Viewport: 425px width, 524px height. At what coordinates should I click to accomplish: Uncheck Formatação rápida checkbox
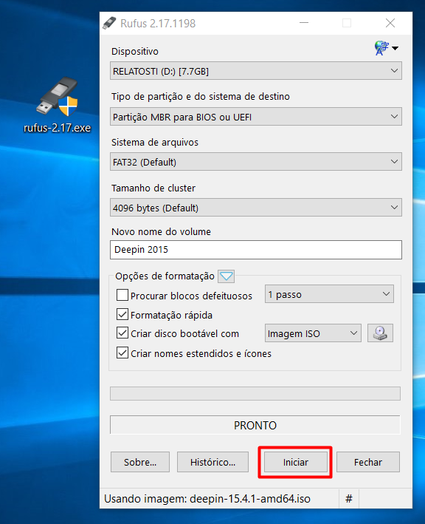click(x=122, y=314)
